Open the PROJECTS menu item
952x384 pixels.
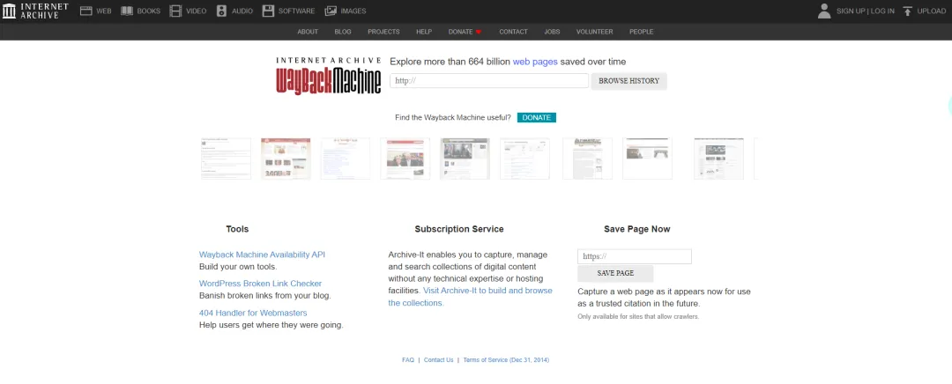click(x=383, y=32)
